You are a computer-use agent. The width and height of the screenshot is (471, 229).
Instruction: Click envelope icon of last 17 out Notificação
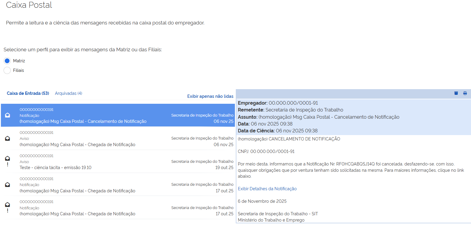tap(8, 205)
